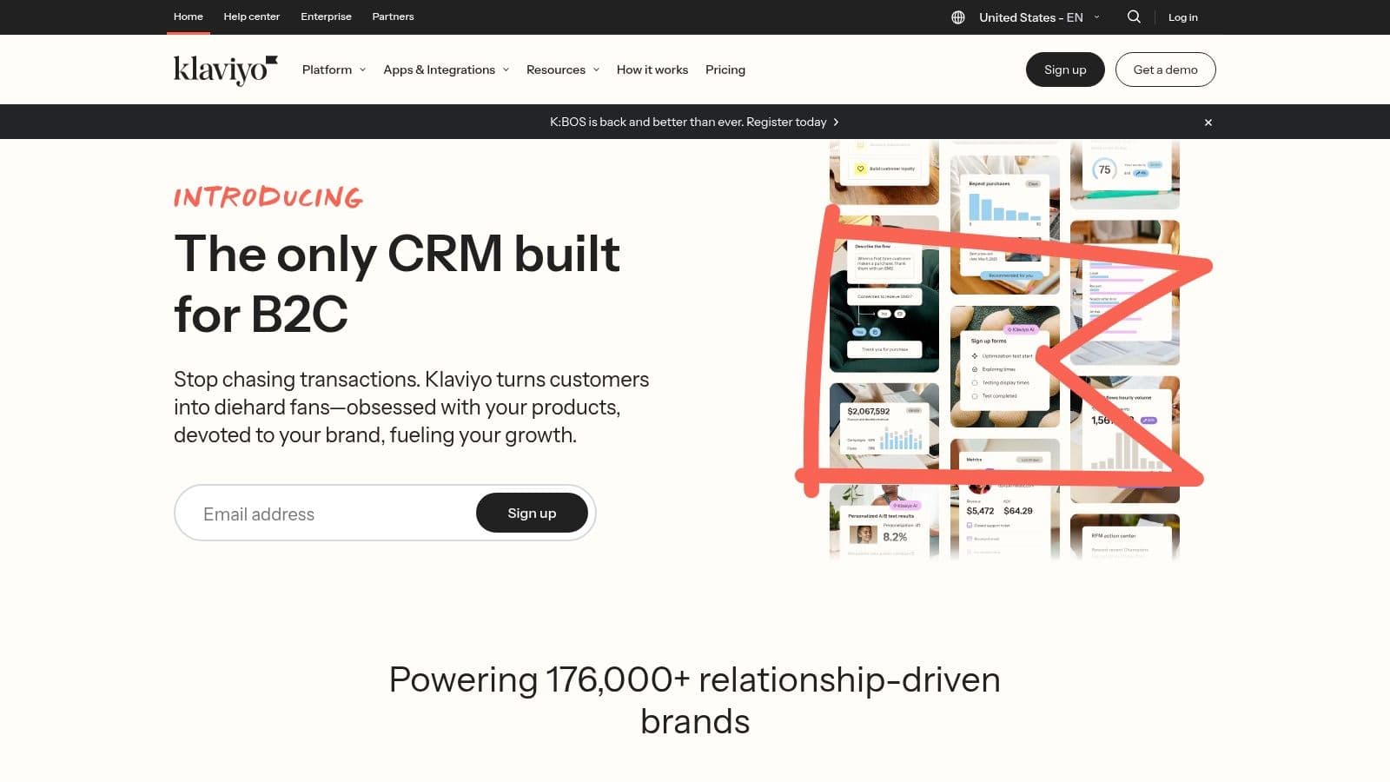Click the arrow after Register today
The height and width of the screenshot is (782, 1390).
(836, 123)
